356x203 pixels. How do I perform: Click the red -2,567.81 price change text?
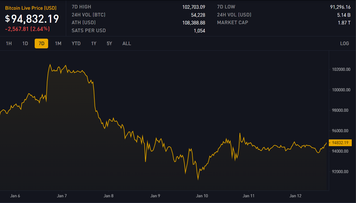click(x=17, y=29)
